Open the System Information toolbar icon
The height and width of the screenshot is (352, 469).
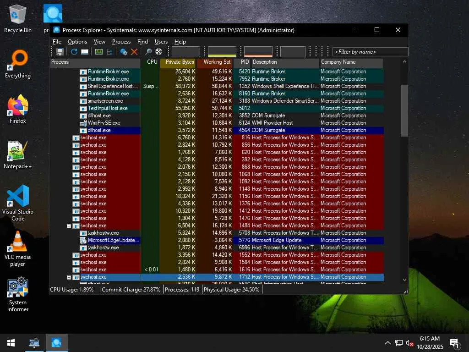coord(85,52)
